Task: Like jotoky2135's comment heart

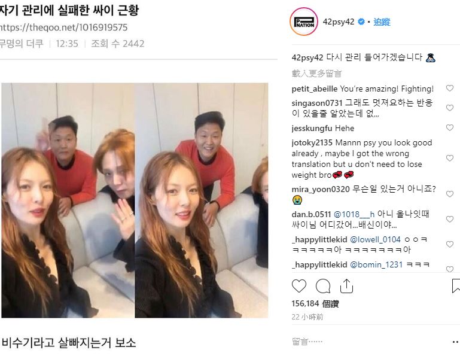Action: click(x=450, y=158)
